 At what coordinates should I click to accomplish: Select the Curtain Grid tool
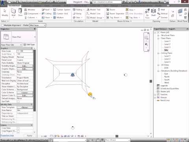(61, 13)
